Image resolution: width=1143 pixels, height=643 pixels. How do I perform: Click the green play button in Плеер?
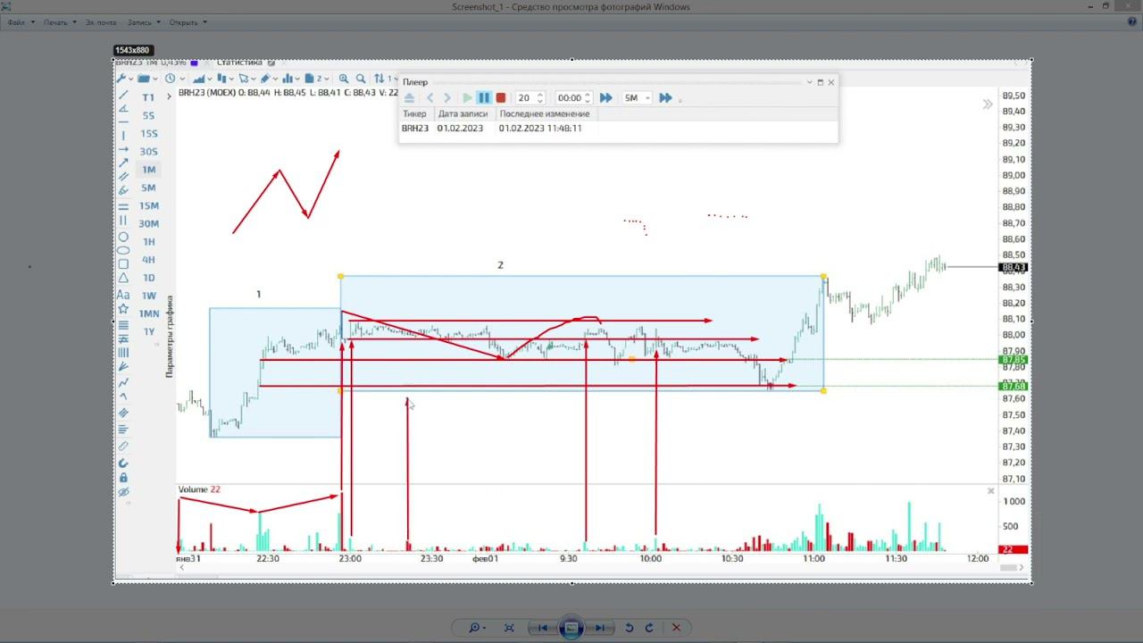coord(467,98)
